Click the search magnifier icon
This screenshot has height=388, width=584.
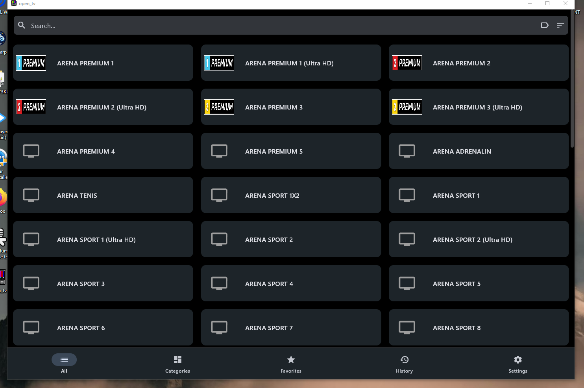(x=22, y=25)
